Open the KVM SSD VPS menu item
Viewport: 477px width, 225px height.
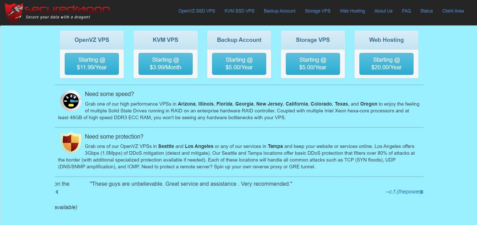[x=239, y=11]
